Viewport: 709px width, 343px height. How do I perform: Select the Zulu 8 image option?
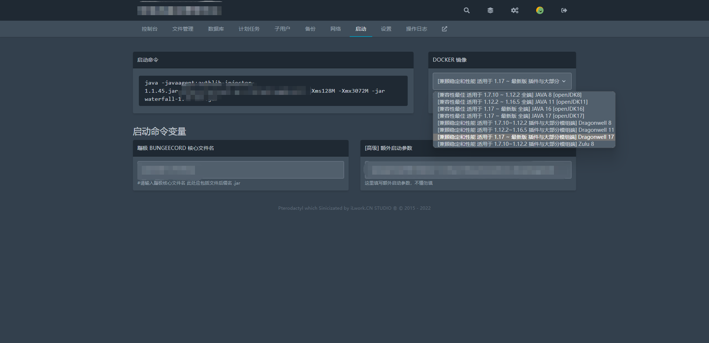click(x=516, y=144)
